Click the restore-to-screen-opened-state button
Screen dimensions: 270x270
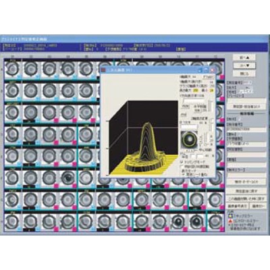[246, 198]
